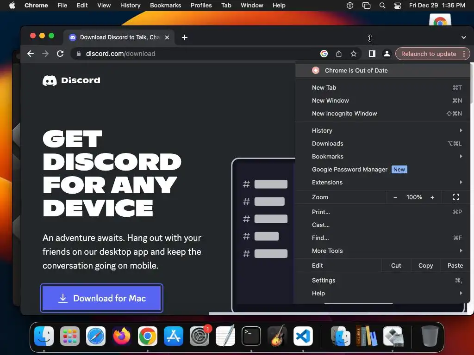Screen dimensions: 474x355
Task: Expand the Help submenu in Chrome menu
Action: click(x=382, y=294)
